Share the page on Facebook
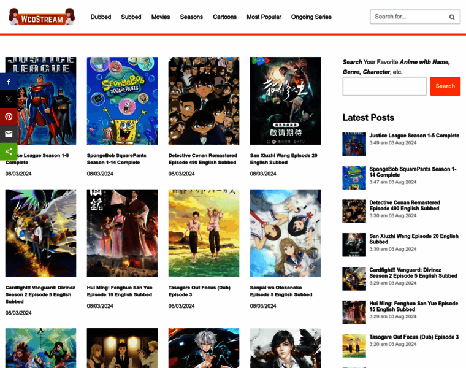The height and width of the screenshot is (368, 466). click(9, 82)
